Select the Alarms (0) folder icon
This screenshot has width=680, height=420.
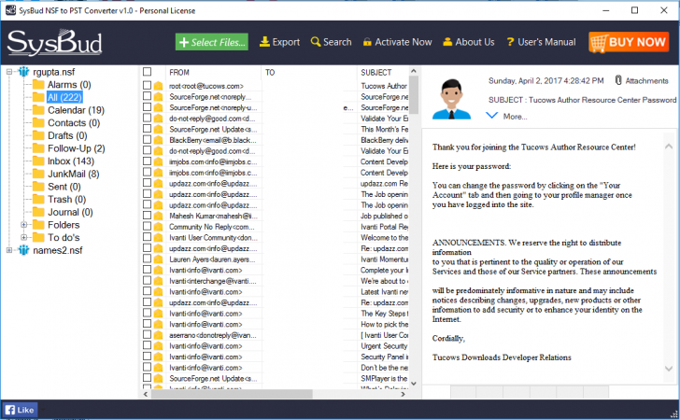[38, 85]
